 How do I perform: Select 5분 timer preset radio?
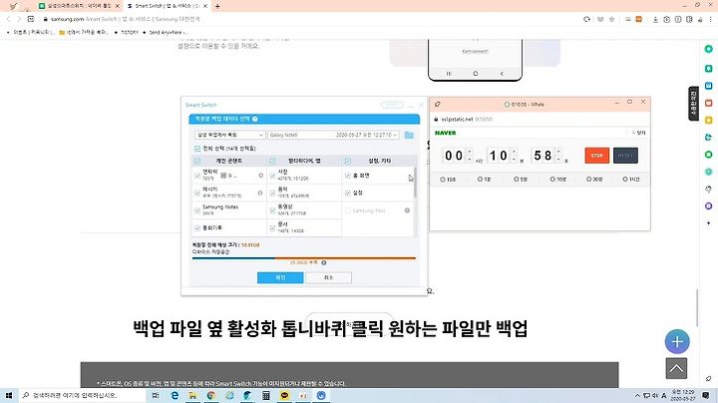[x=517, y=180]
